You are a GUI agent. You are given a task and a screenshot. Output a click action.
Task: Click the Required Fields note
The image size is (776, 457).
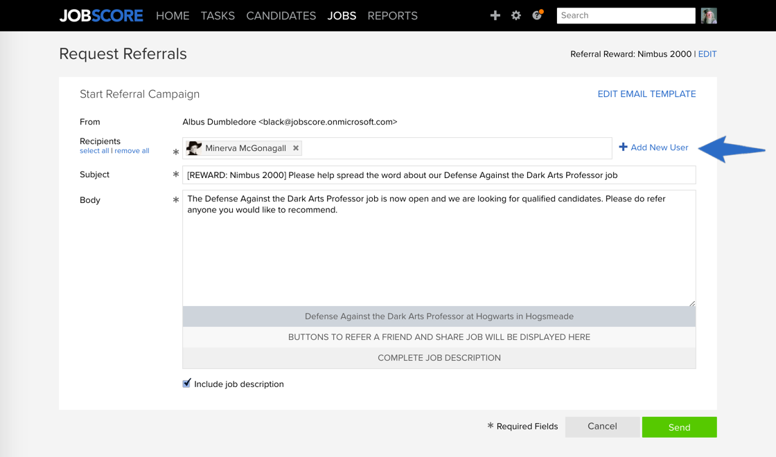point(522,427)
